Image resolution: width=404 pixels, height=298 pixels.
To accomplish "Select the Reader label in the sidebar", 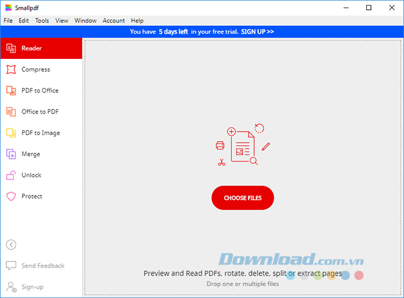I will pos(32,48).
